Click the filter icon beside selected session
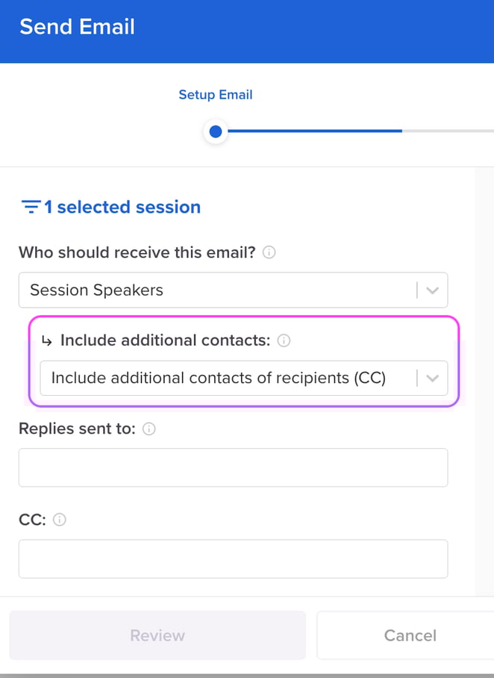 (31, 207)
